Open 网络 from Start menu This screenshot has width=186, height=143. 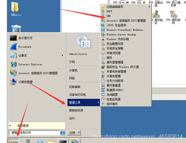point(72,78)
